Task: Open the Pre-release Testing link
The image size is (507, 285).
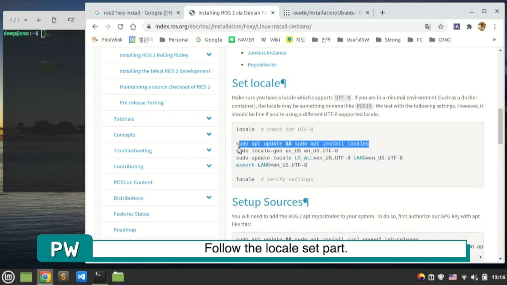Action: click(141, 103)
